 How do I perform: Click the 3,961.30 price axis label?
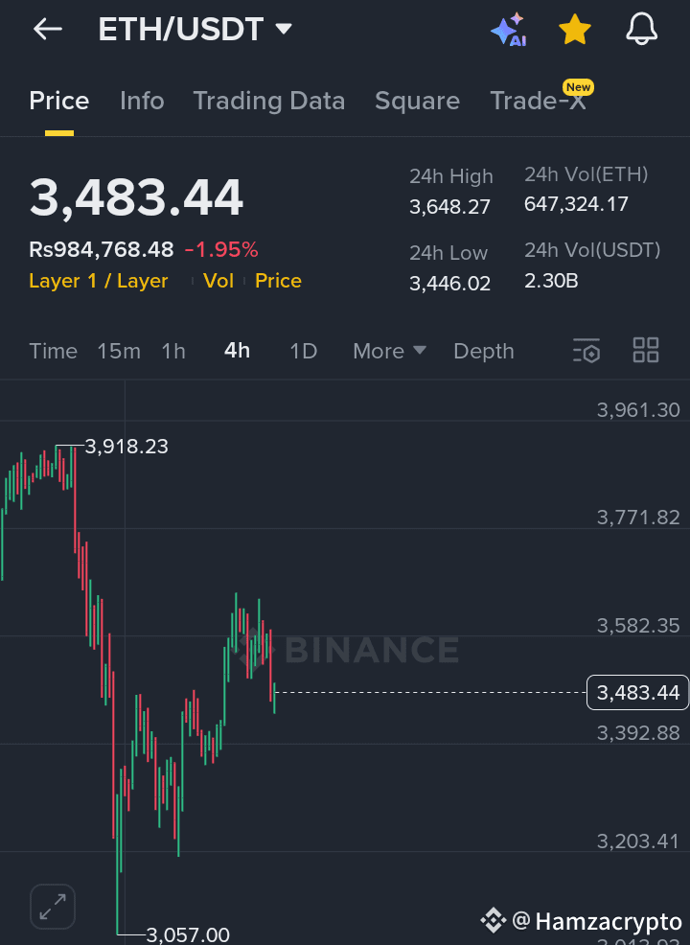pos(638,410)
